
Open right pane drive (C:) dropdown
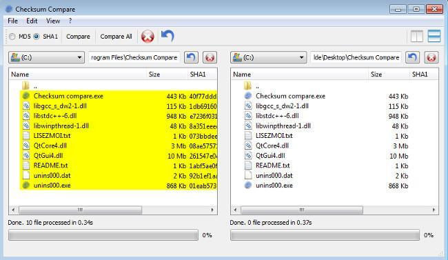pyautogui.click(x=268, y=57)
